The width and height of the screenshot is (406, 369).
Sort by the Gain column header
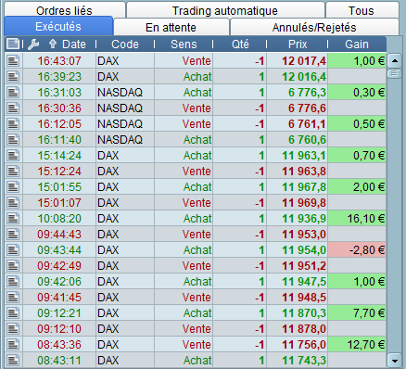[357, 45]
